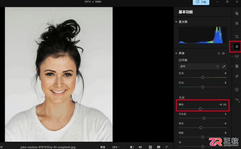The height and width of the screenshot is (149, 241).
Task: Toggle preview eye in bottom bar
Action: pos(140,147)
